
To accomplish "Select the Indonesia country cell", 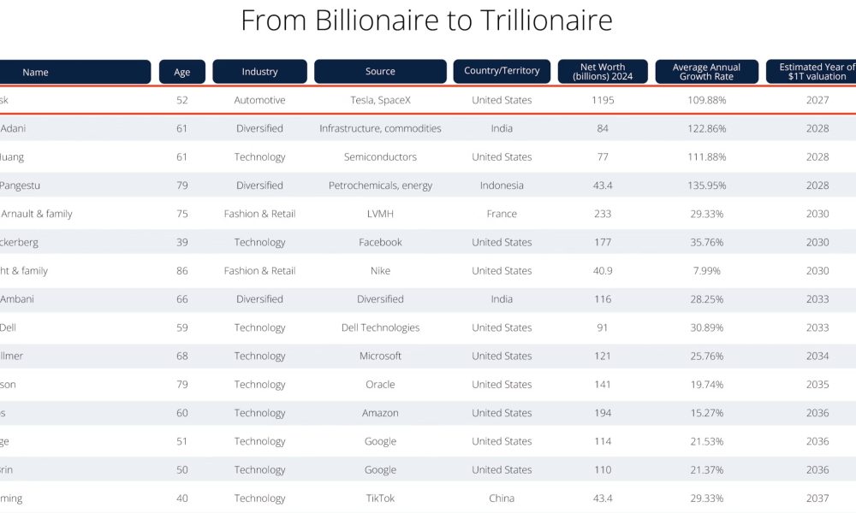I will coord(502,186).
